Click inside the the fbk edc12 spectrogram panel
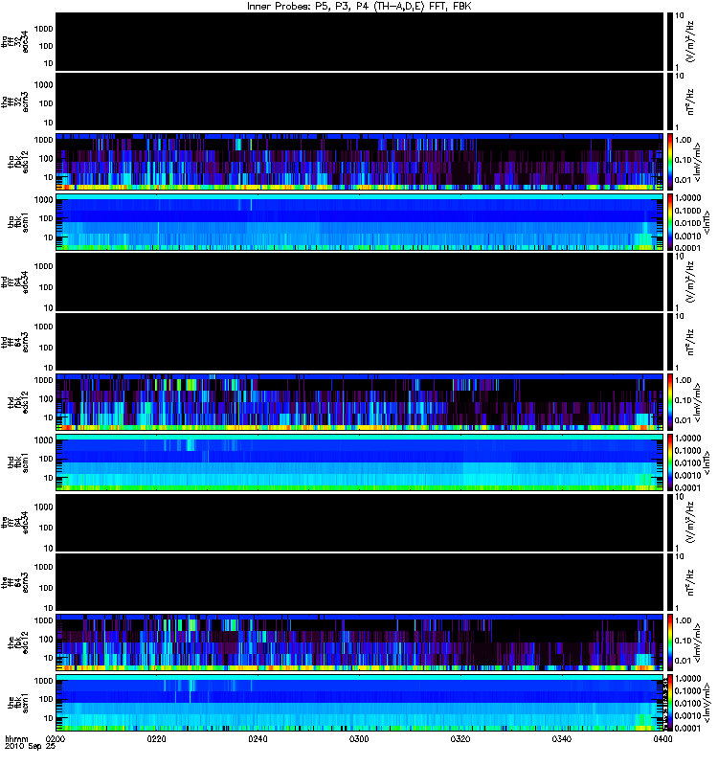Image resolution: width=718 pixels, height=766 pixels. tap(360, 642)
